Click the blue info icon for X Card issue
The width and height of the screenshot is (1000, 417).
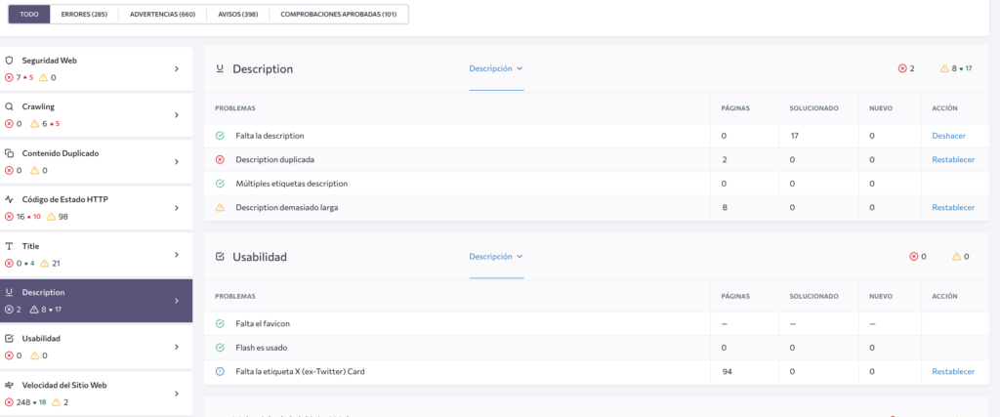220,372
